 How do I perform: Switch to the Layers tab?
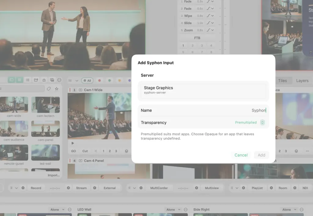point(302,81)
